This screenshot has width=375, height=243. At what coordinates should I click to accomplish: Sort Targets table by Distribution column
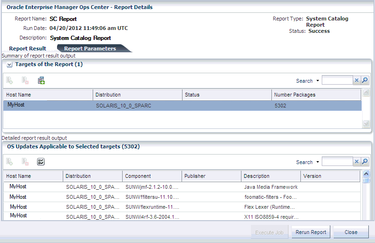coord(137,95)
